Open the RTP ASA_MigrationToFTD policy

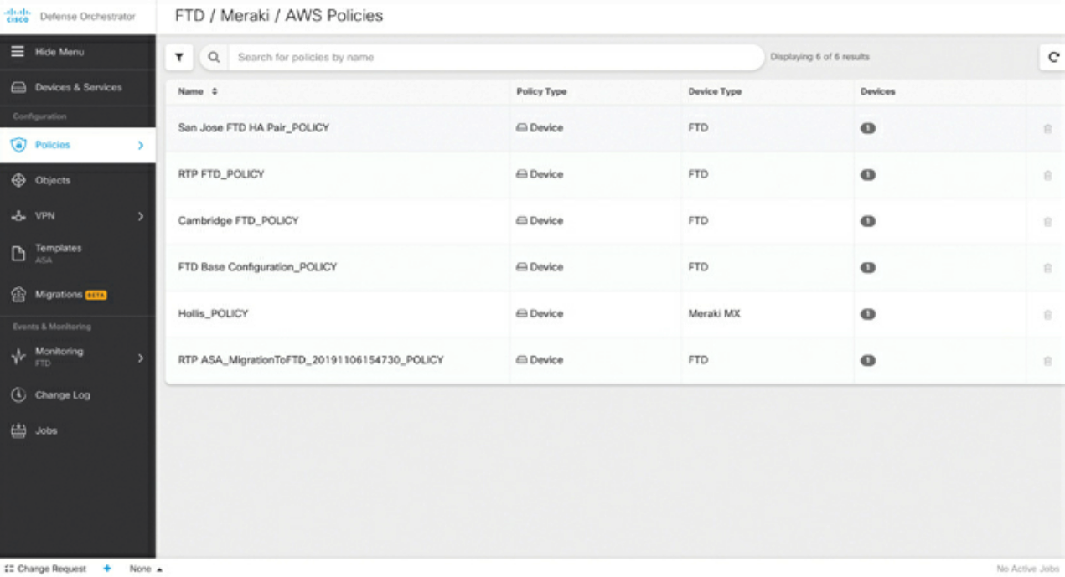coord(311,360)
